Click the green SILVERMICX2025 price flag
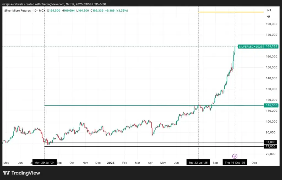This screenshot has height=180, width=282. 251,46
